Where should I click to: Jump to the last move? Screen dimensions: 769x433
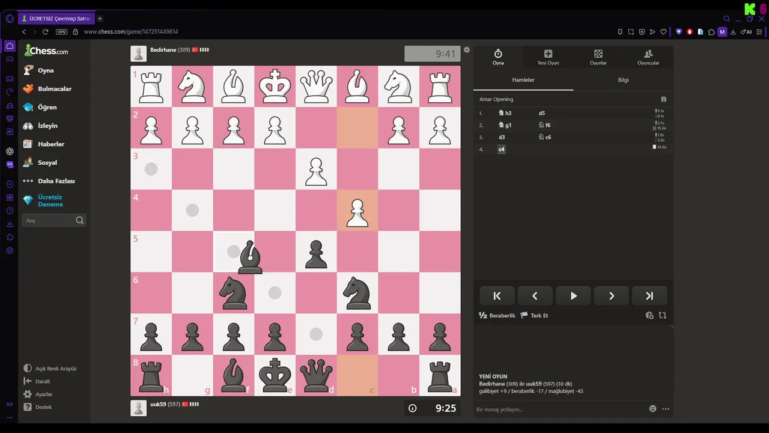coord(649,296)
